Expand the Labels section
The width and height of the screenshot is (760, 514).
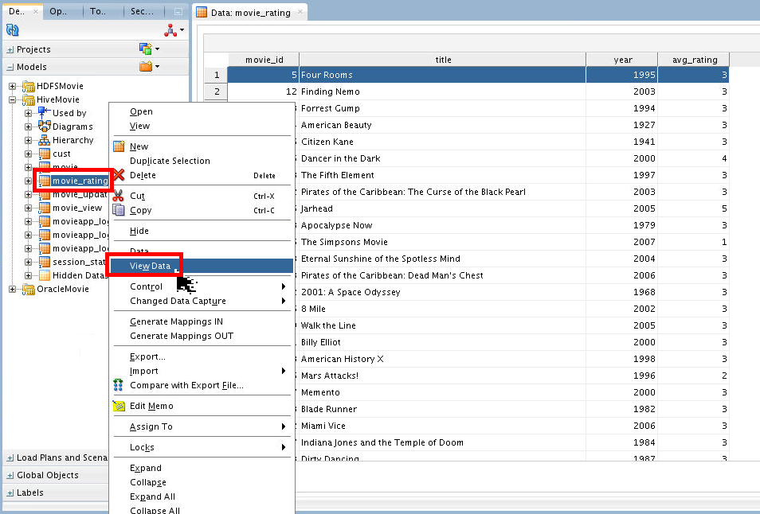point(10,493)
